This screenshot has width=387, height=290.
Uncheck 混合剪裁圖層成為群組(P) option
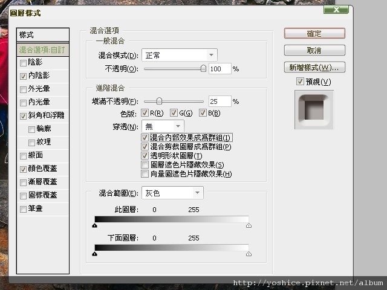click(145, 146)
